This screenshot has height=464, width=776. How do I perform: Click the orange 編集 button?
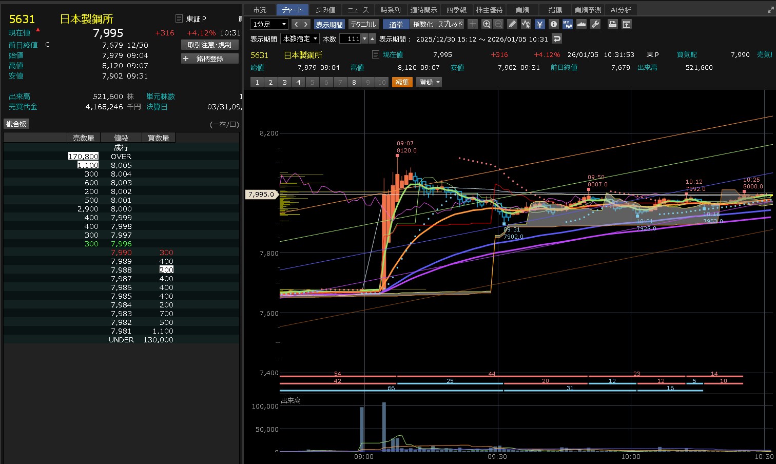point(402,82)
